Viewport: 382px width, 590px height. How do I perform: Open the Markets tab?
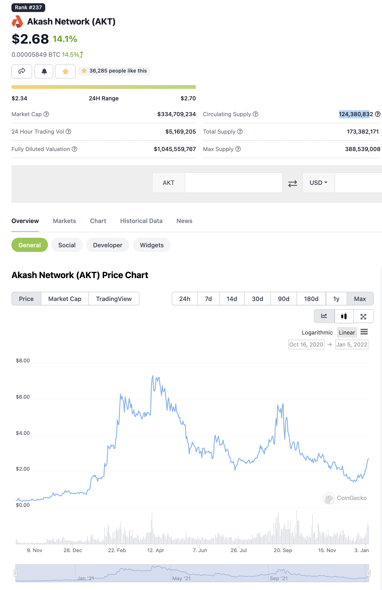[64, 221]
